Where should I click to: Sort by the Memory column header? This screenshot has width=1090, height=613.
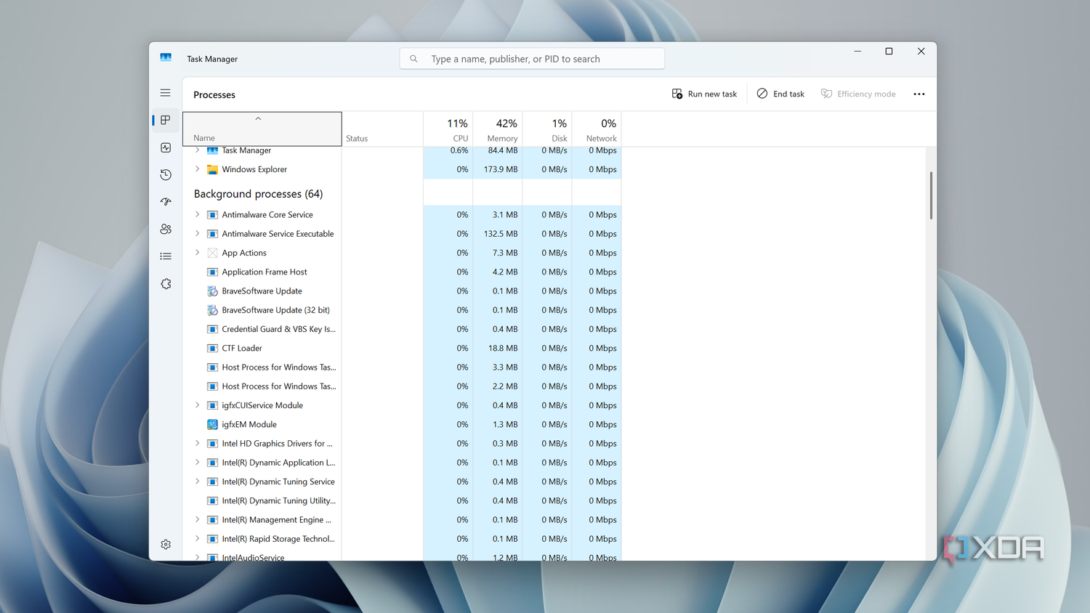click(x=498, y=129)
